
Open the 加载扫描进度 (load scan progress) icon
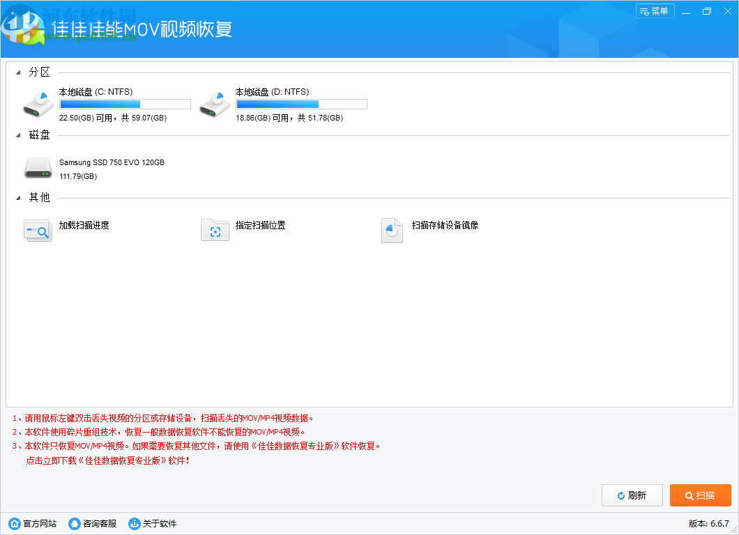tap(38, 231)
